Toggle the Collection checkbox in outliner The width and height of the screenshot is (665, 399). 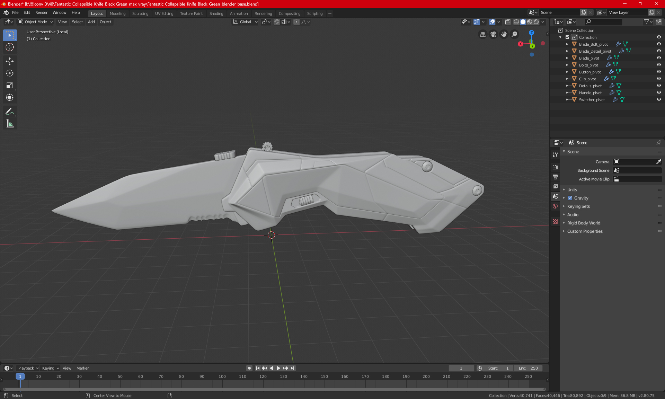(567, 37)
